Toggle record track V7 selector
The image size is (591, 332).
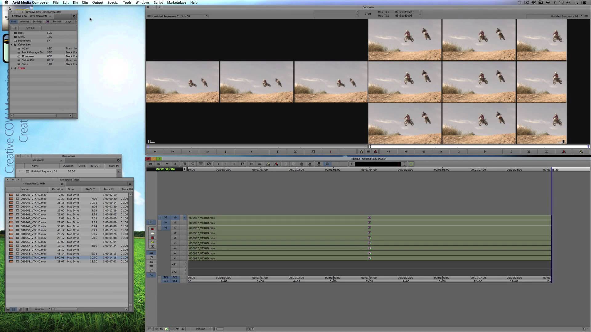tap(175, 228)
